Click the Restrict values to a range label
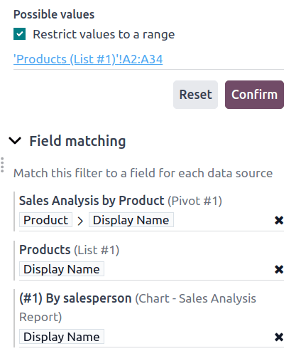The image size is (296, 361). coord(104,34)
